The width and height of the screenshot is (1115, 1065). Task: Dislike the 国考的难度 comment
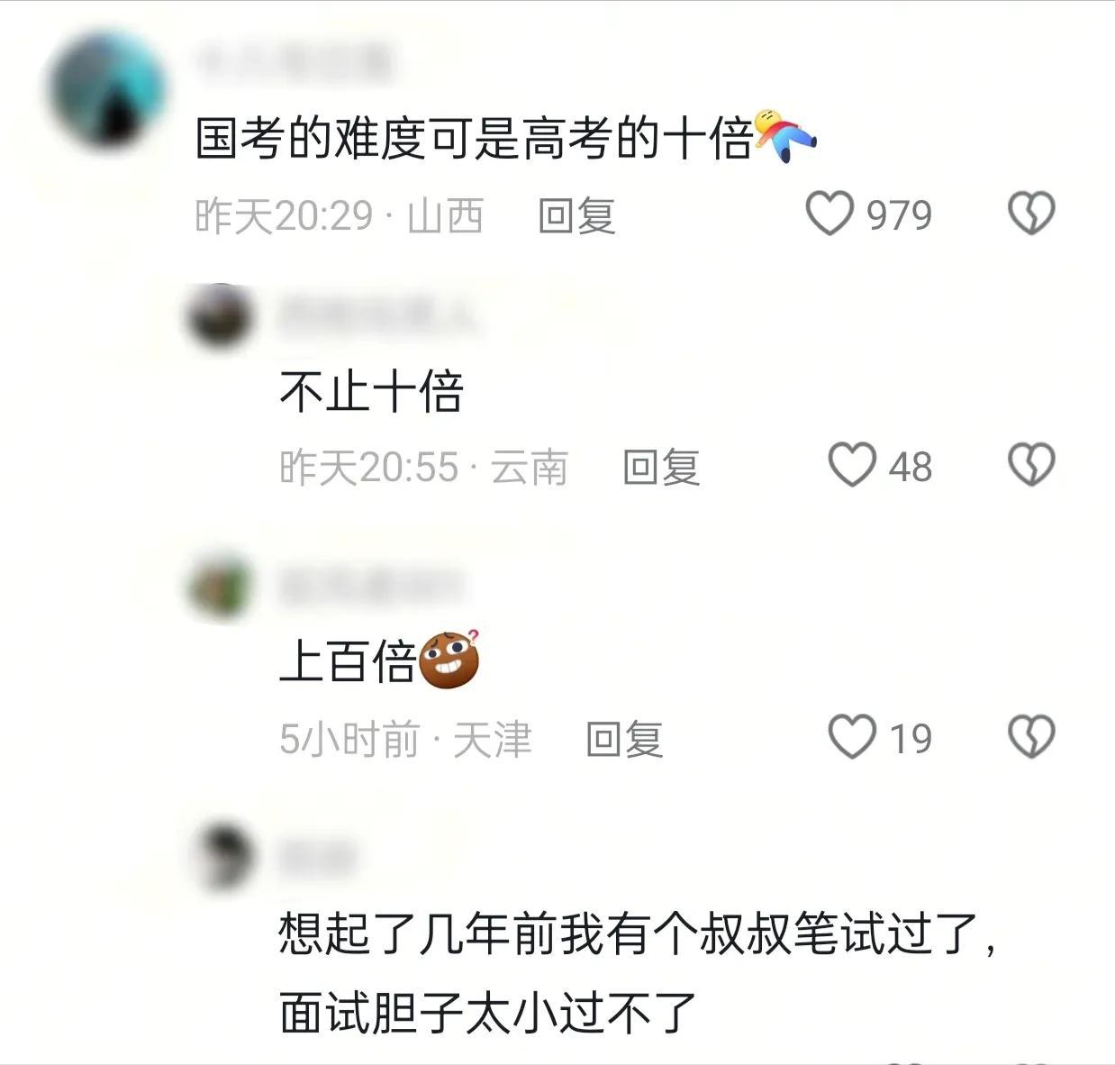coord(1030,214)
